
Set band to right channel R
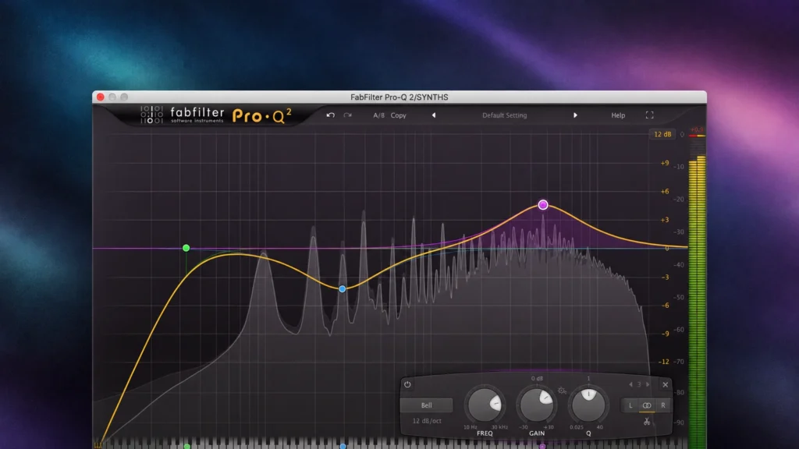point(663,405)
